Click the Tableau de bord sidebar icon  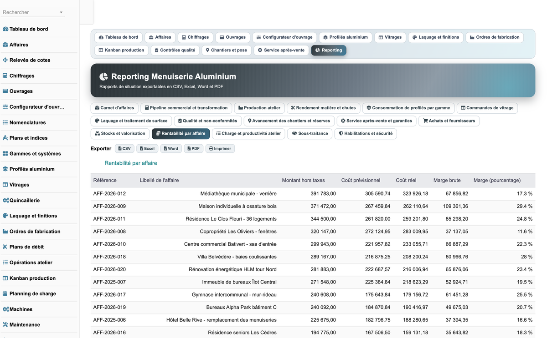click(5, 29)
